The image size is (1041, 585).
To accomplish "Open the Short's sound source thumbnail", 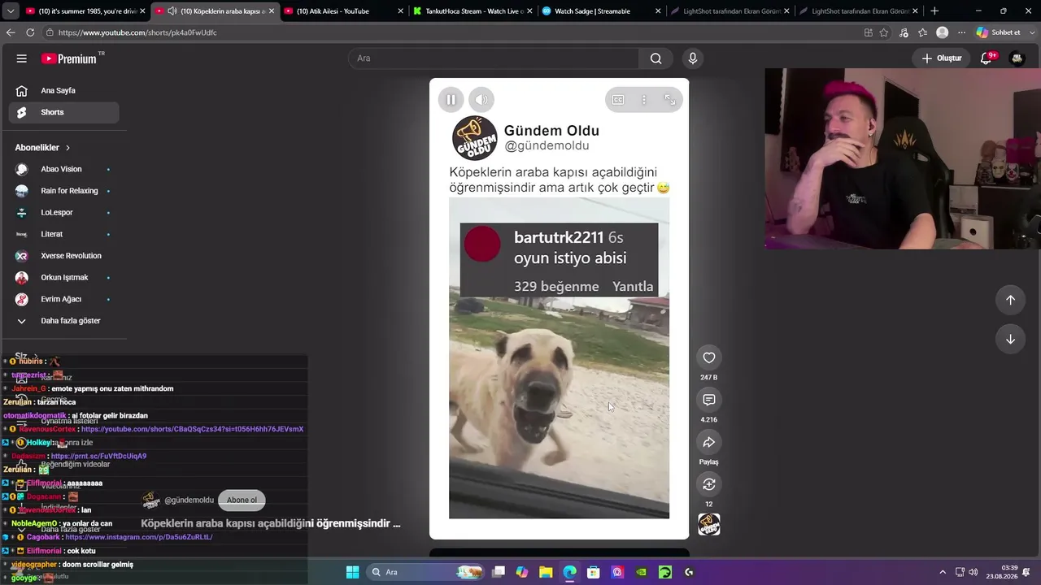I will [x=709, y=525].
